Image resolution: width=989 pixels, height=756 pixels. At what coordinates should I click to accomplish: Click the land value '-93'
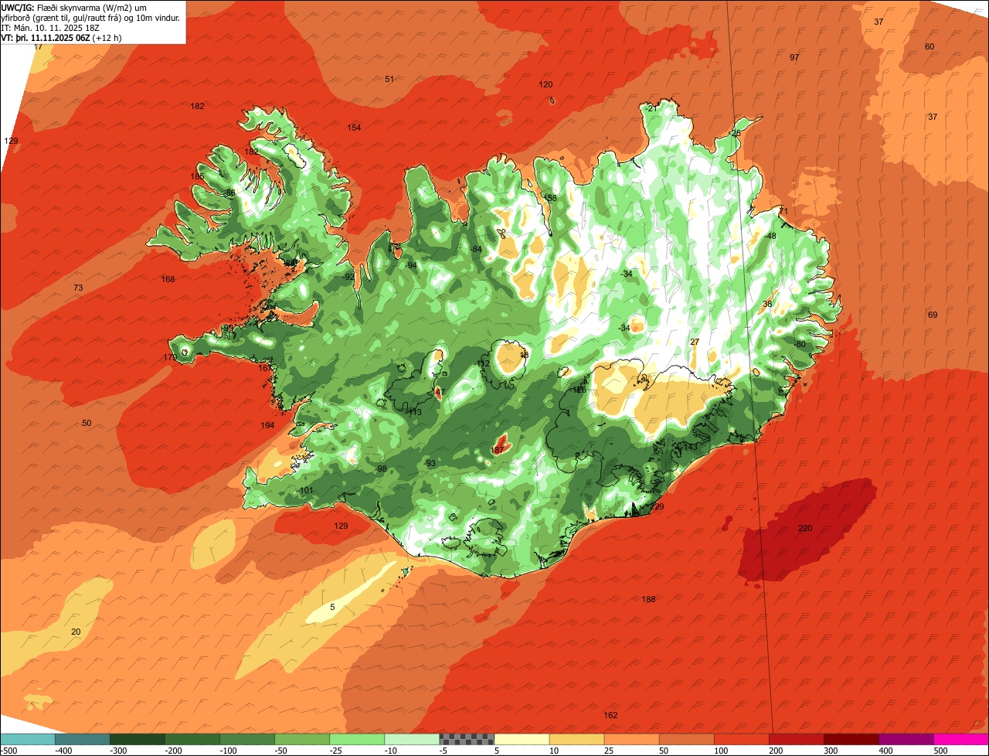[x=430, y=463]
